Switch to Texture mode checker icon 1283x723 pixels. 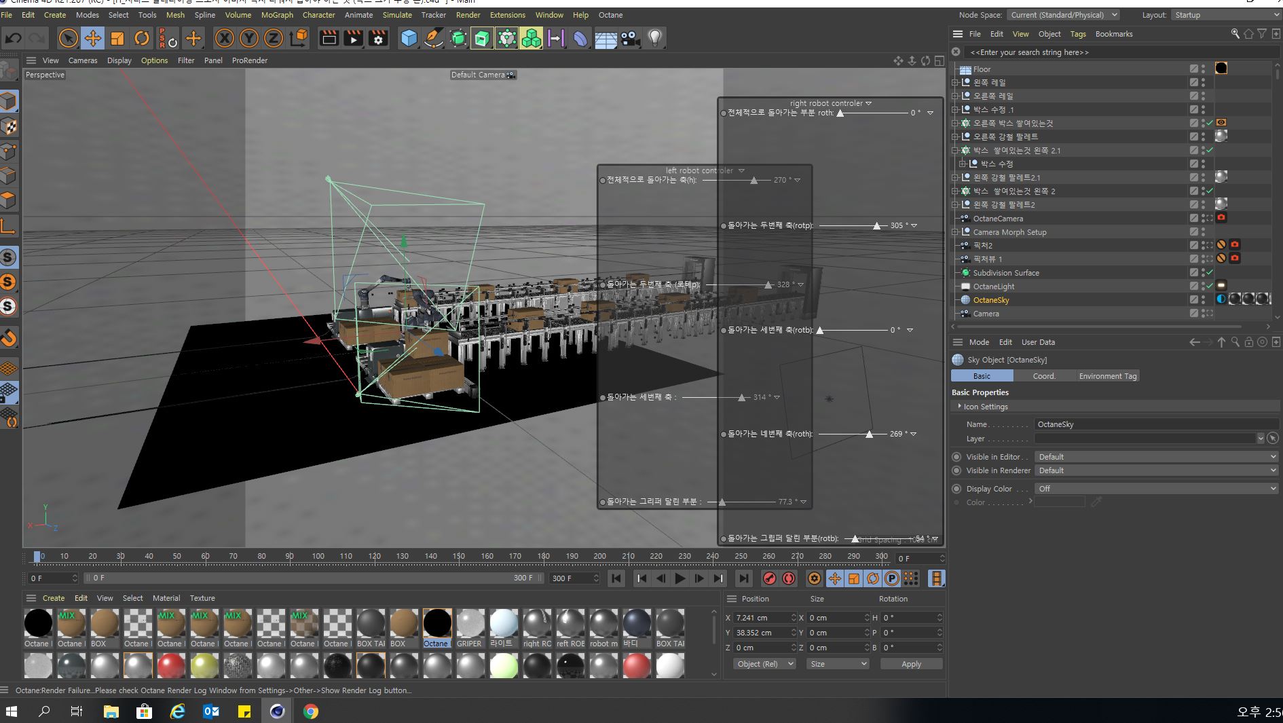[x=8, y=126]
